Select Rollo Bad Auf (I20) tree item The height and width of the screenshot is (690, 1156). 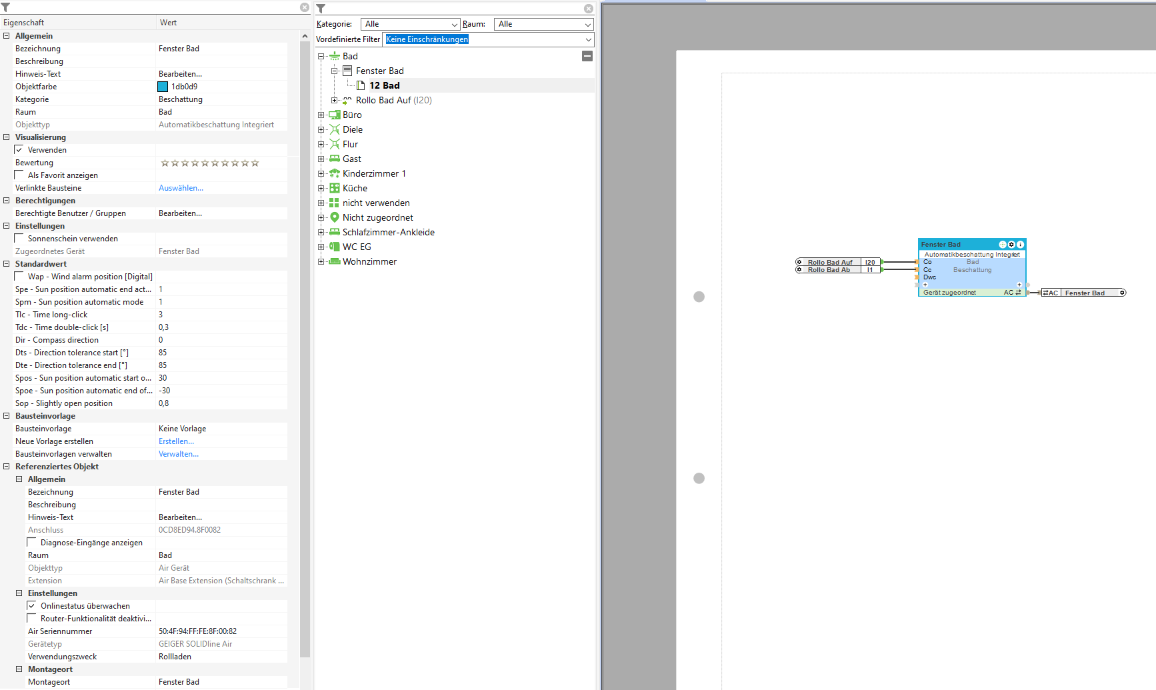coord(393,100)
